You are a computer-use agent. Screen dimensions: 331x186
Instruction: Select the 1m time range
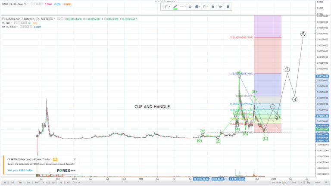coord(20,183)
